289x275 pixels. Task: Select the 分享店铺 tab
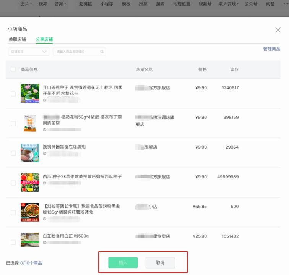[44, 39]
